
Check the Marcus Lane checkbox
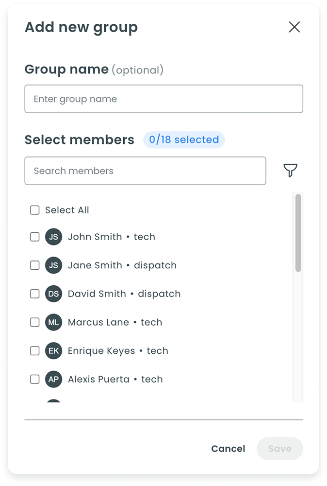point(35,322)
